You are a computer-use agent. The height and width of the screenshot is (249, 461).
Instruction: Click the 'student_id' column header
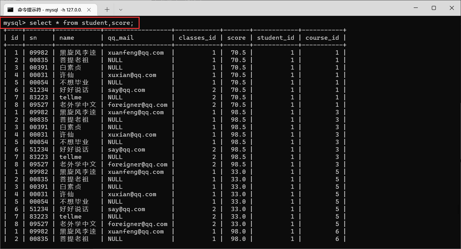click(276, 38)
